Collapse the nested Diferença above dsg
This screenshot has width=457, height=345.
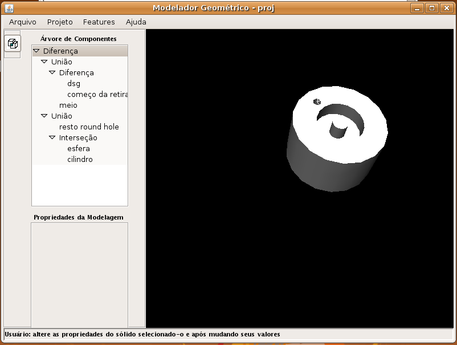tap(52, 72)
